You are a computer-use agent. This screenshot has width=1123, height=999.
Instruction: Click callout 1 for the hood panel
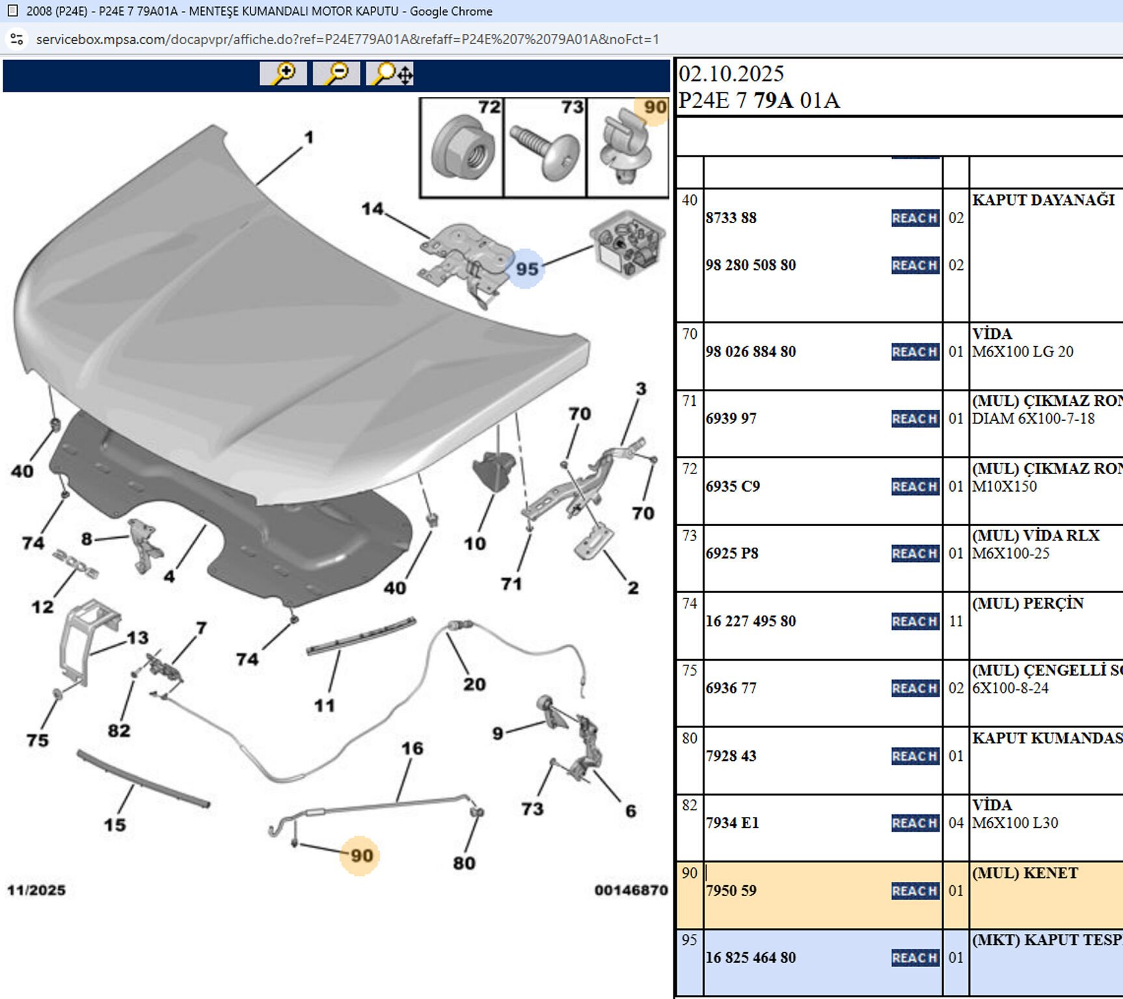[309, 137]
